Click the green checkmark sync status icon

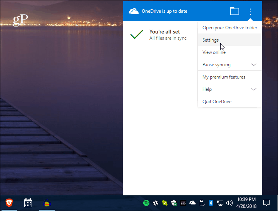coord(137,34)
